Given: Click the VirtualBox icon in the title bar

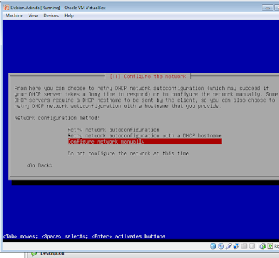Looking at the screenshot, I should pyautogui.click(x=6, y=8).
